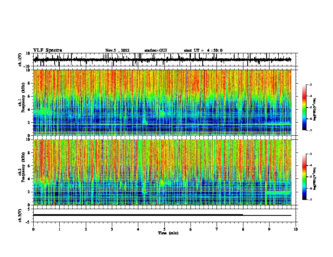333x257 pixels.
Task: Click the ch.1 voltage waveform trace
Action: point(162,60)
